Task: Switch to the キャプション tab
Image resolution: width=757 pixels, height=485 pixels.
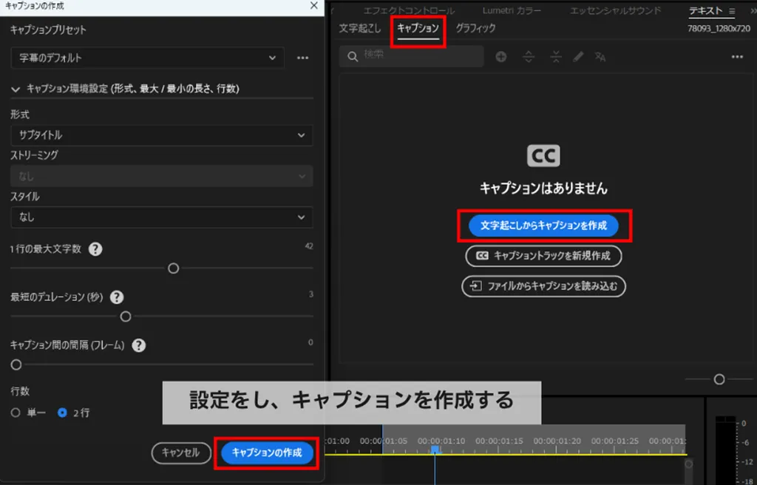Action: (418, 28)
